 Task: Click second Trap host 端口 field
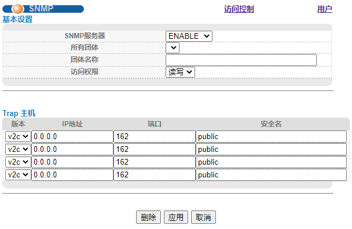click(x=155, y=149)
